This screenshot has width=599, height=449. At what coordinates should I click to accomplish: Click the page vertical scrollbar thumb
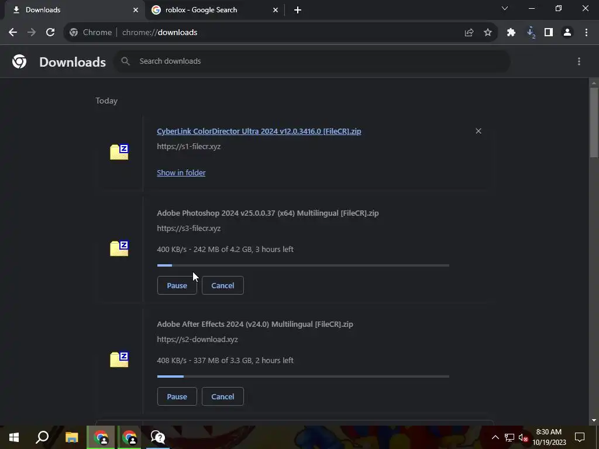click(594, 122)
